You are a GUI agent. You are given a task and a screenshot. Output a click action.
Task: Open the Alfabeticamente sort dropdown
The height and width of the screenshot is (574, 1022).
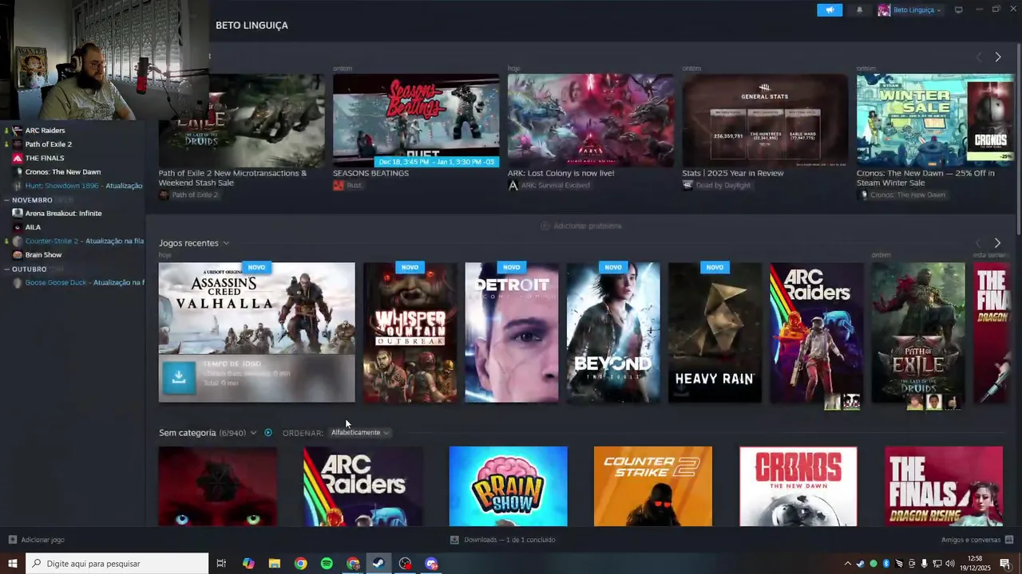360,433
